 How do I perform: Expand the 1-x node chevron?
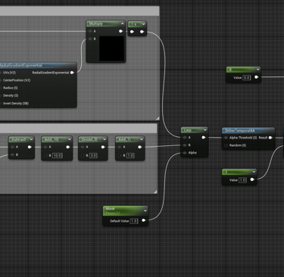coord(143,24)
